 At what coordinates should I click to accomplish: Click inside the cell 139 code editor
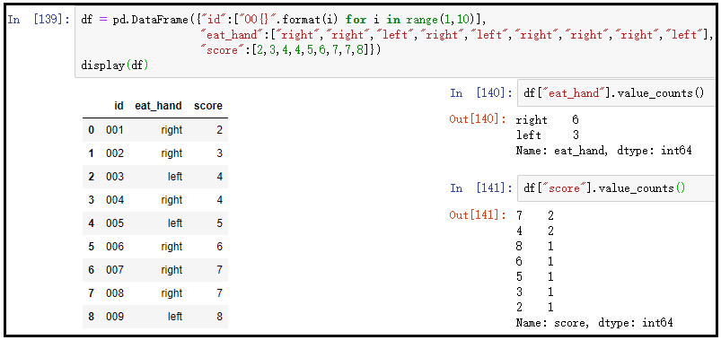pos(395,43)
